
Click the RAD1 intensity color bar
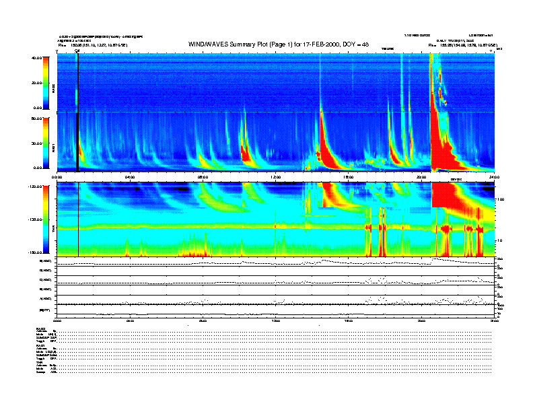pyautogui.click(x=46, y=143)
